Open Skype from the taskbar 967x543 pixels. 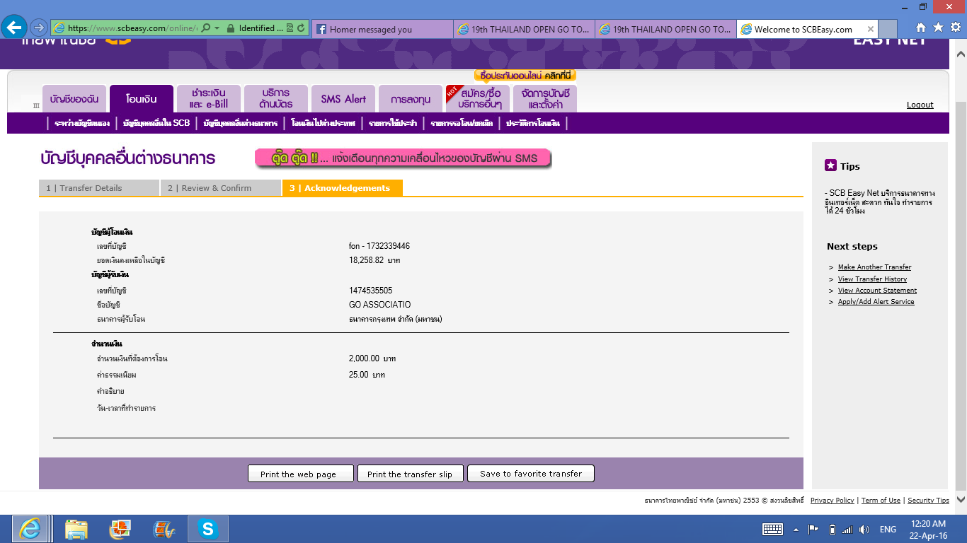207,529
